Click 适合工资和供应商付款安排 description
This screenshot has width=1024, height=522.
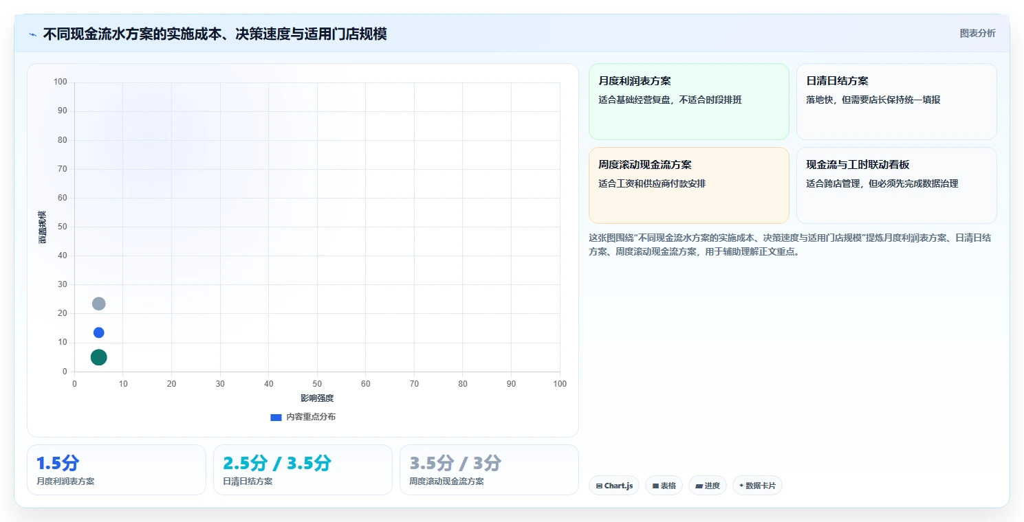pyautogui.click(x=652, y=183)
